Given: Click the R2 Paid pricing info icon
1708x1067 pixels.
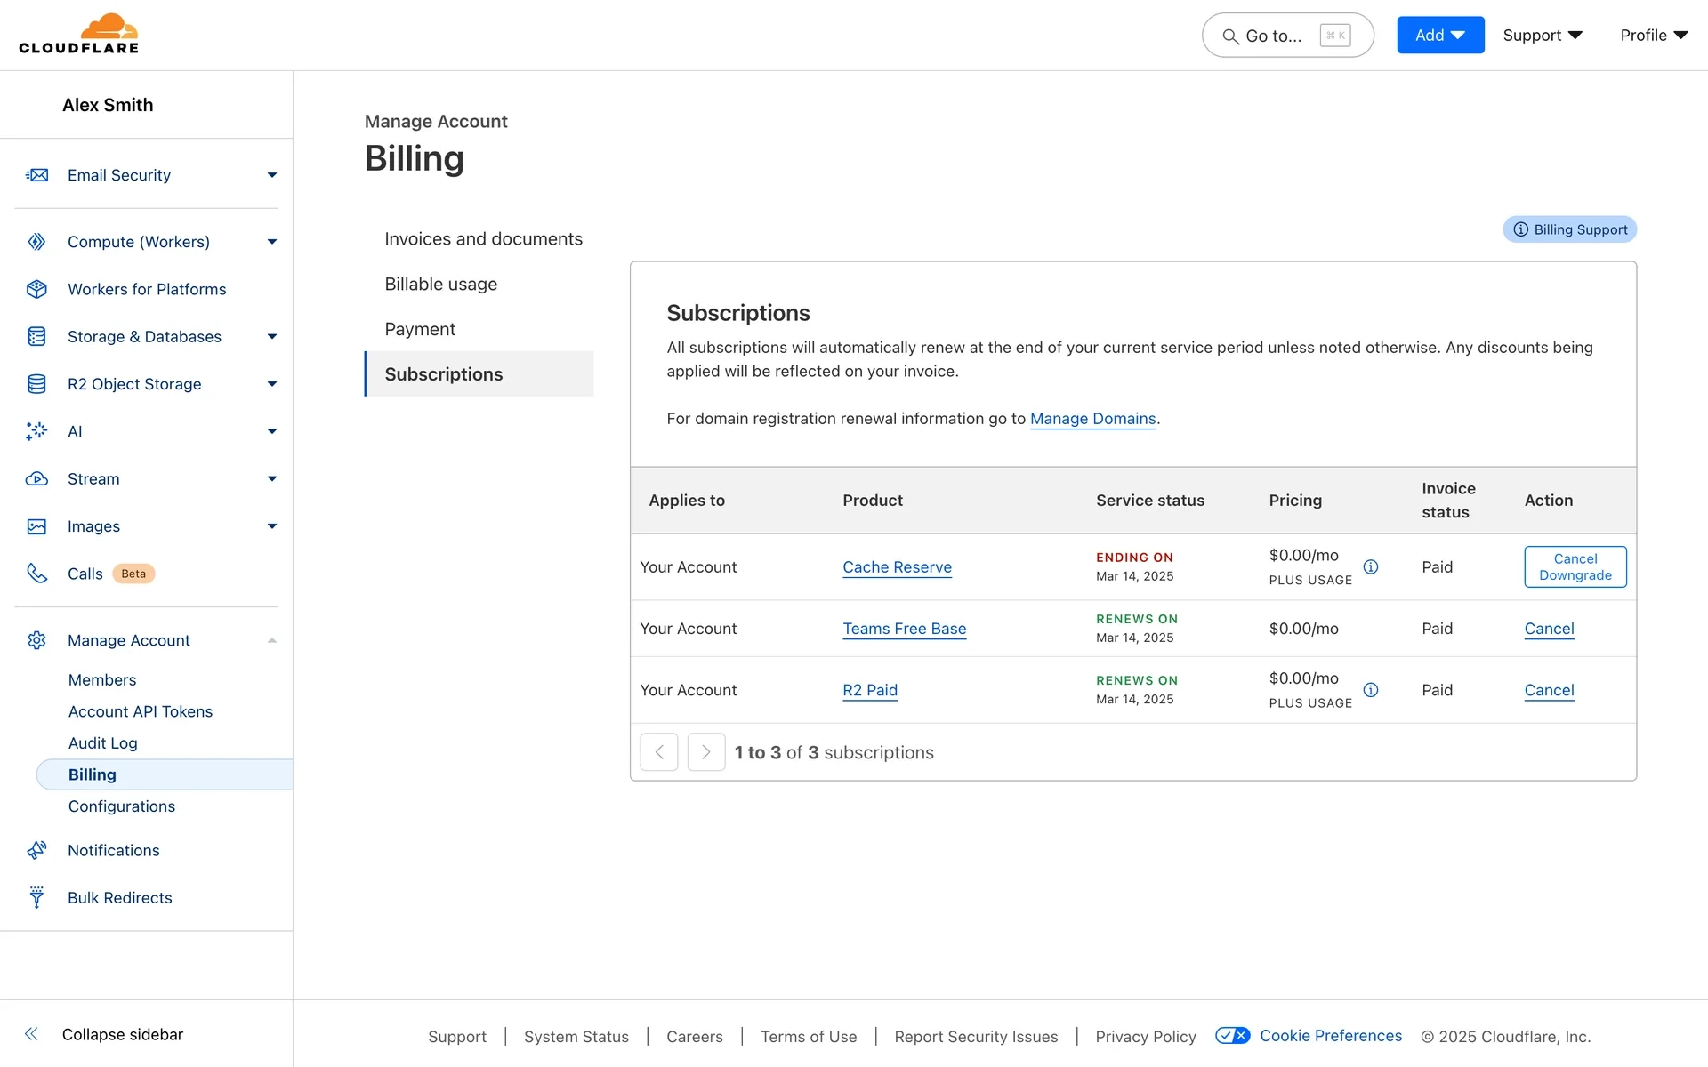Looking at the screenshot, I should pos(1371,690).
